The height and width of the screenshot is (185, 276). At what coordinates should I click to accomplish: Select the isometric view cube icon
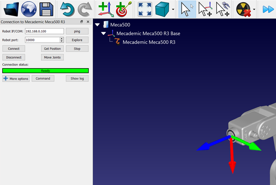(x=162, y=9)
